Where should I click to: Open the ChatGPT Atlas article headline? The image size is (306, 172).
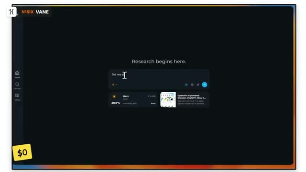pos(192,97)
